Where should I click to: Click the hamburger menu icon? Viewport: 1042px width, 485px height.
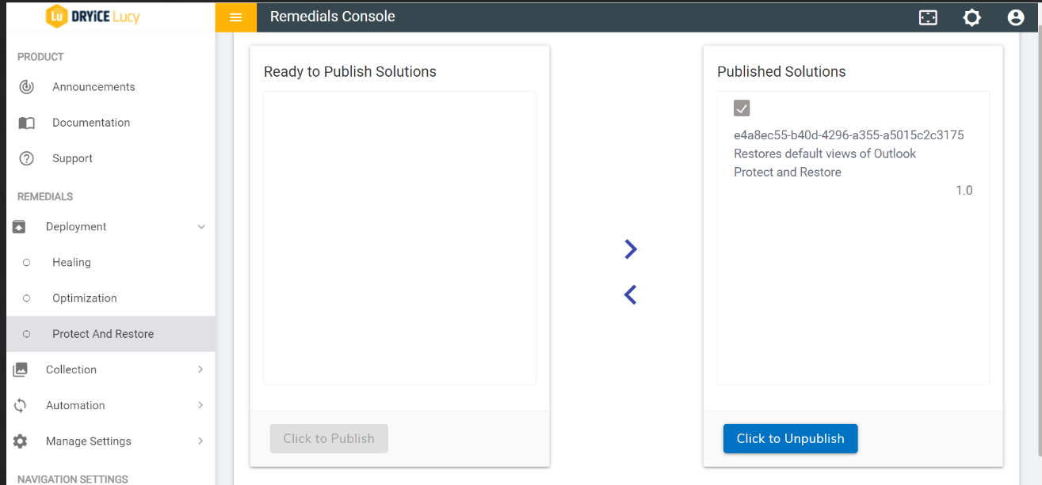235,17
